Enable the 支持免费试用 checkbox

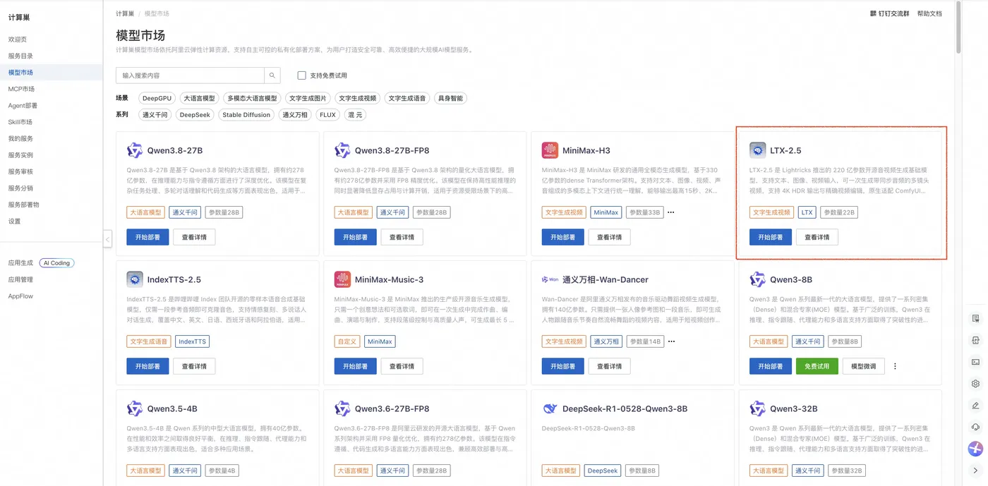coord(302,75)
